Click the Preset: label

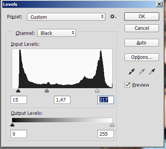tap(14, 17)
